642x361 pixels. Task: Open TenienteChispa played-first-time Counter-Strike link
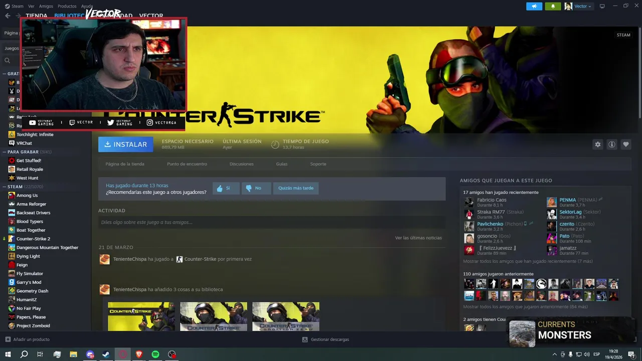(200, 259)
